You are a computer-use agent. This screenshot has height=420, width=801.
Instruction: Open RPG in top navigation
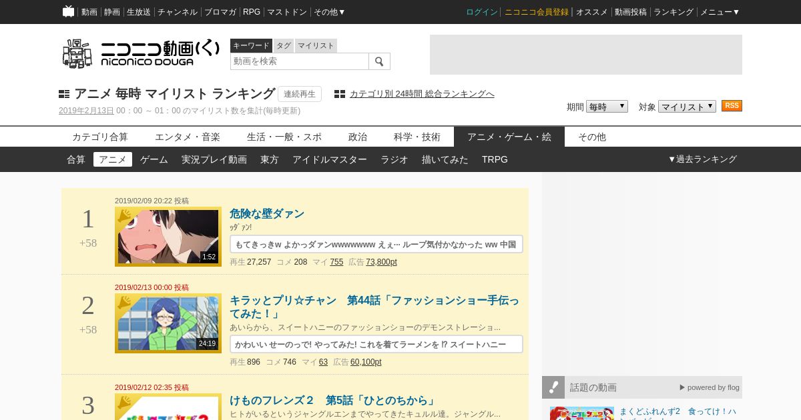252,12
